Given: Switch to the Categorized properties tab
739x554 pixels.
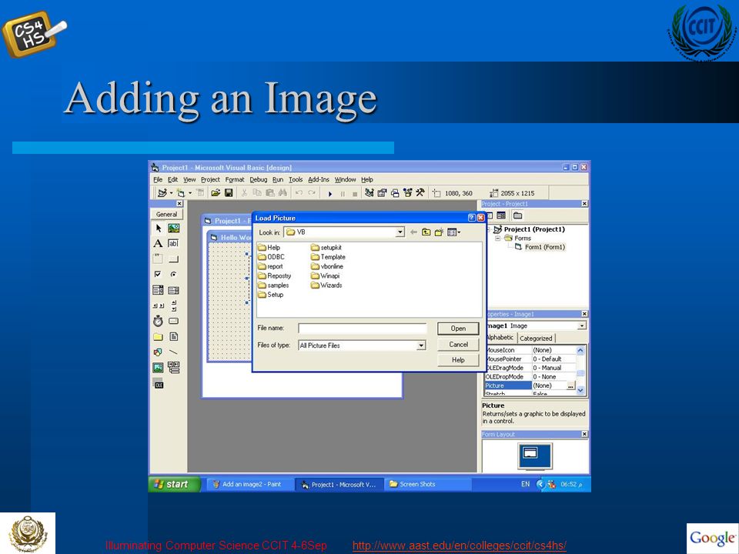Looking at the screenshot, I should (536, 339).
